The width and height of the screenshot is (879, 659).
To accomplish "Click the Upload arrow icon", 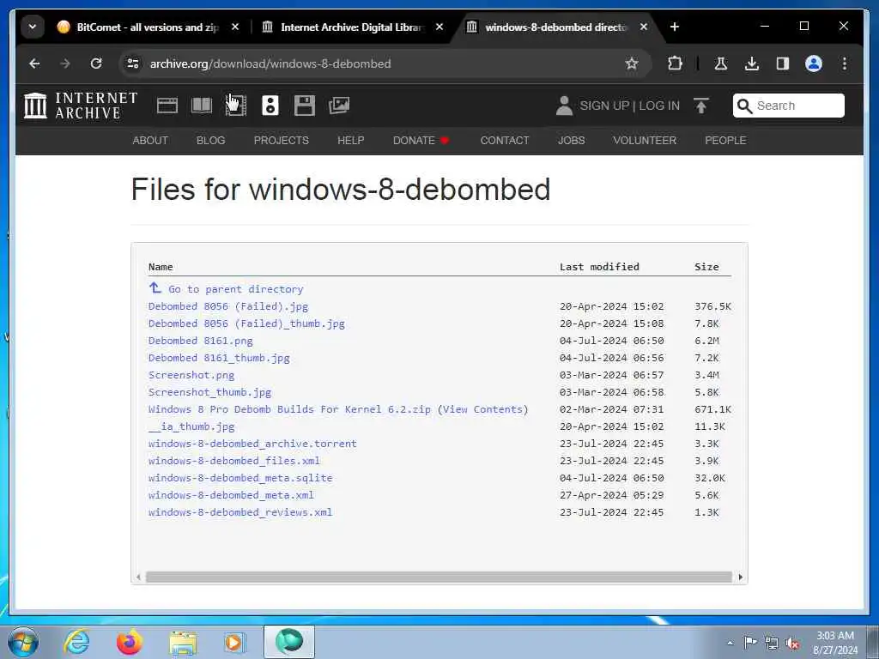I will point(700,106).
